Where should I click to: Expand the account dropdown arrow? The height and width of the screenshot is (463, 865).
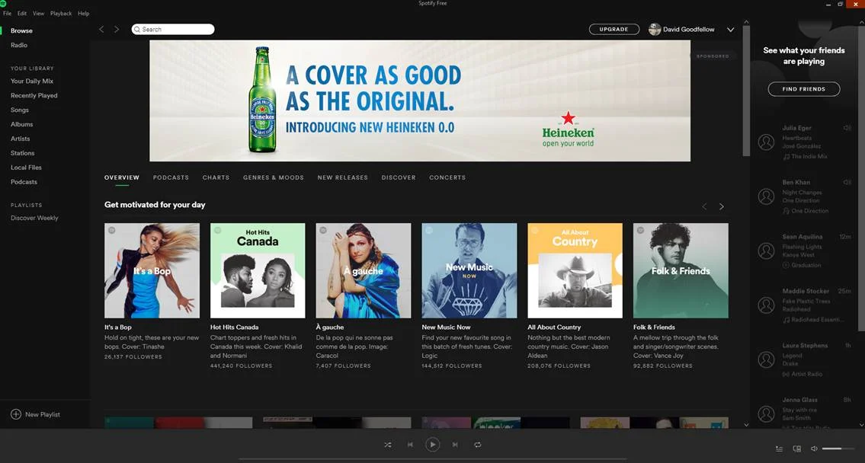coord(730,30)
